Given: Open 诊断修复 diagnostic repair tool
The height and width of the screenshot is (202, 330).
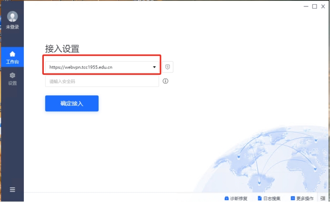Looking at the screenshot, I should click(x=236, y=198).
